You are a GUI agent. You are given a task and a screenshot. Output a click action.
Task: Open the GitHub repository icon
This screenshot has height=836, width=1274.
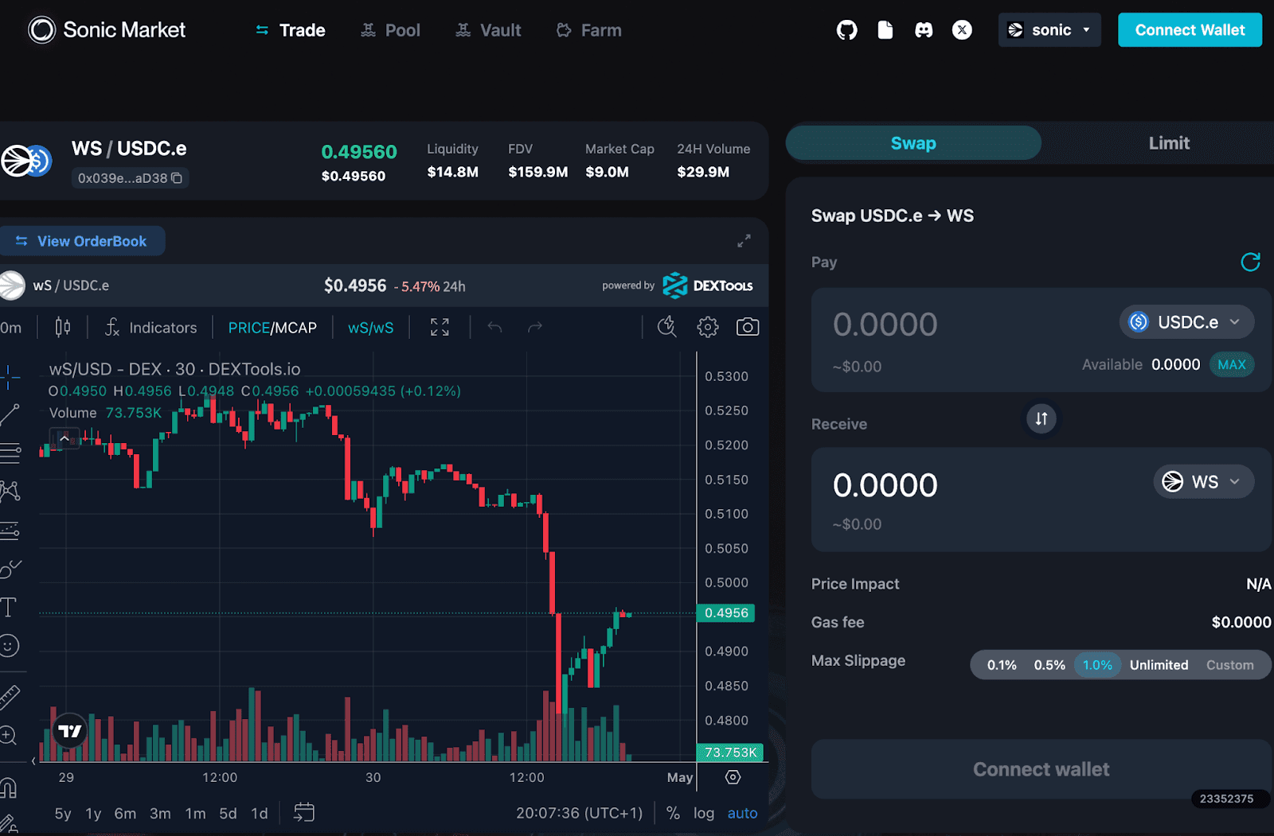(847, 30)
